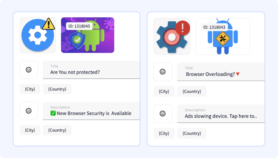Edit the 'Are You not protected?' title field
This screenshot has width=278, height=158.
click(91, 70)
